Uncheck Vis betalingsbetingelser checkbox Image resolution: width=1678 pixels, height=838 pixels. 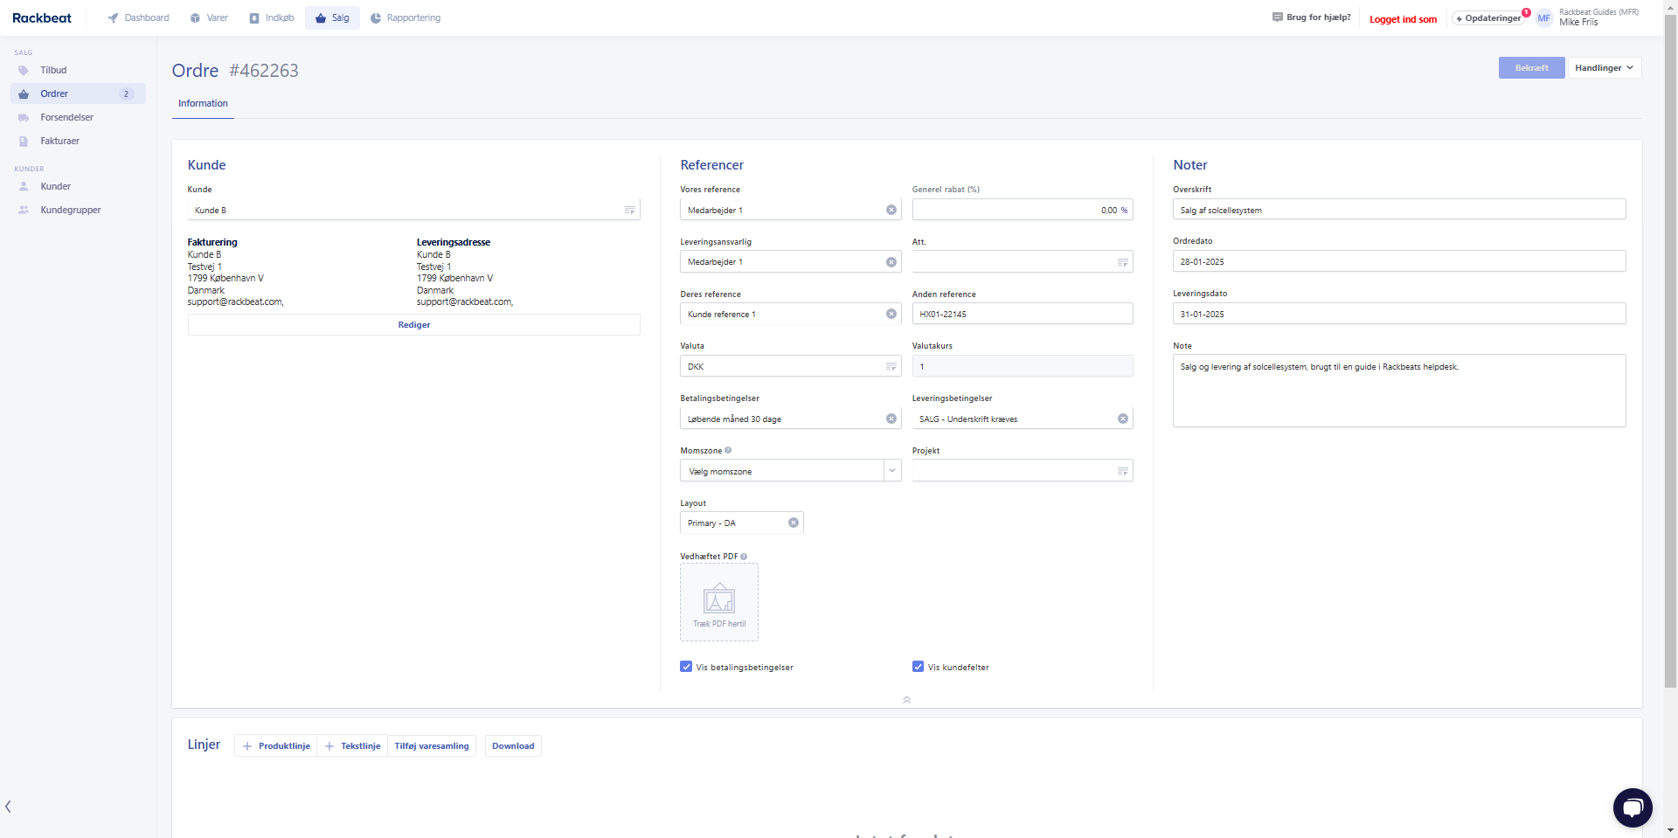[x=686, y=667]
